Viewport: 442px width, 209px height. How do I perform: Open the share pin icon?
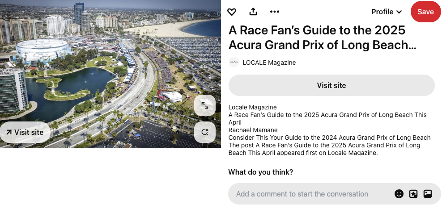pyautogui.click(x=253, y=12)
